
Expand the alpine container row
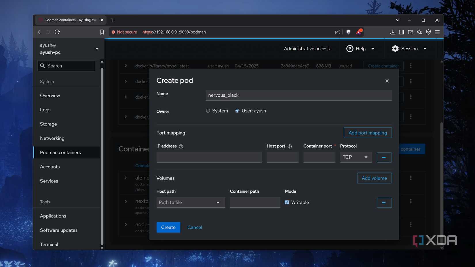point(126,178)
